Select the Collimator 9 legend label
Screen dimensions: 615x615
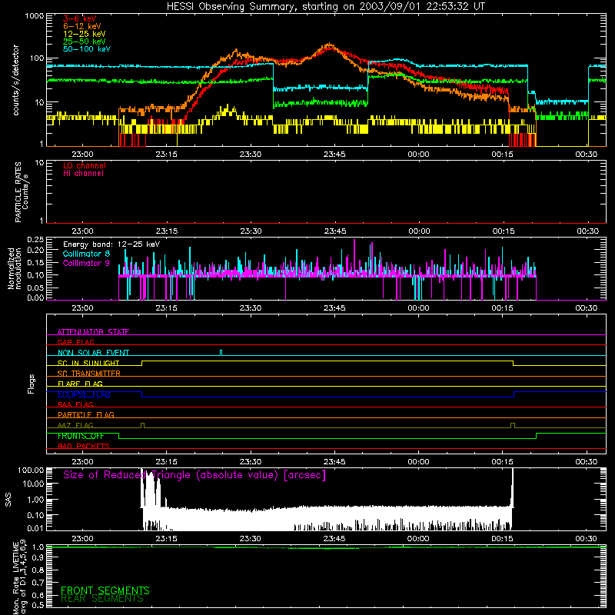[86, 263]
